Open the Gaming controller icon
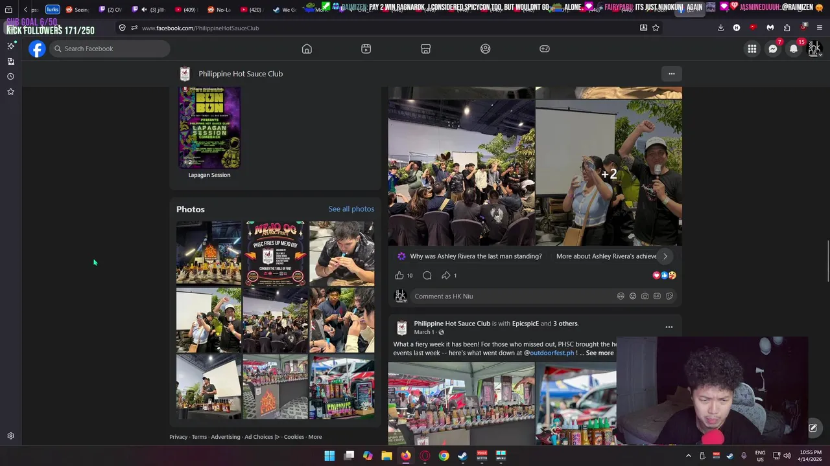 point(545,49)
